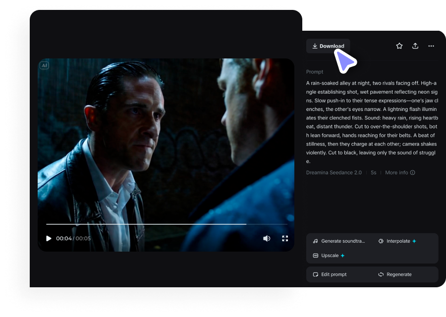Toggle fullscreen playback mode

pyautogui.click(x=285, y=238)
